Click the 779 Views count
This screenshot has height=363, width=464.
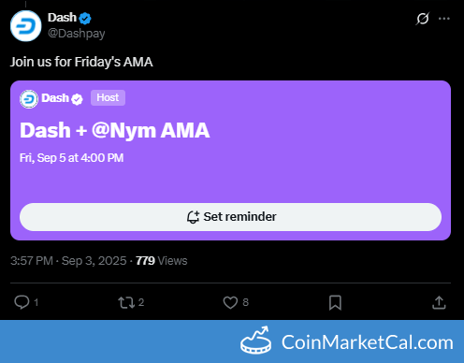(162, 261)
